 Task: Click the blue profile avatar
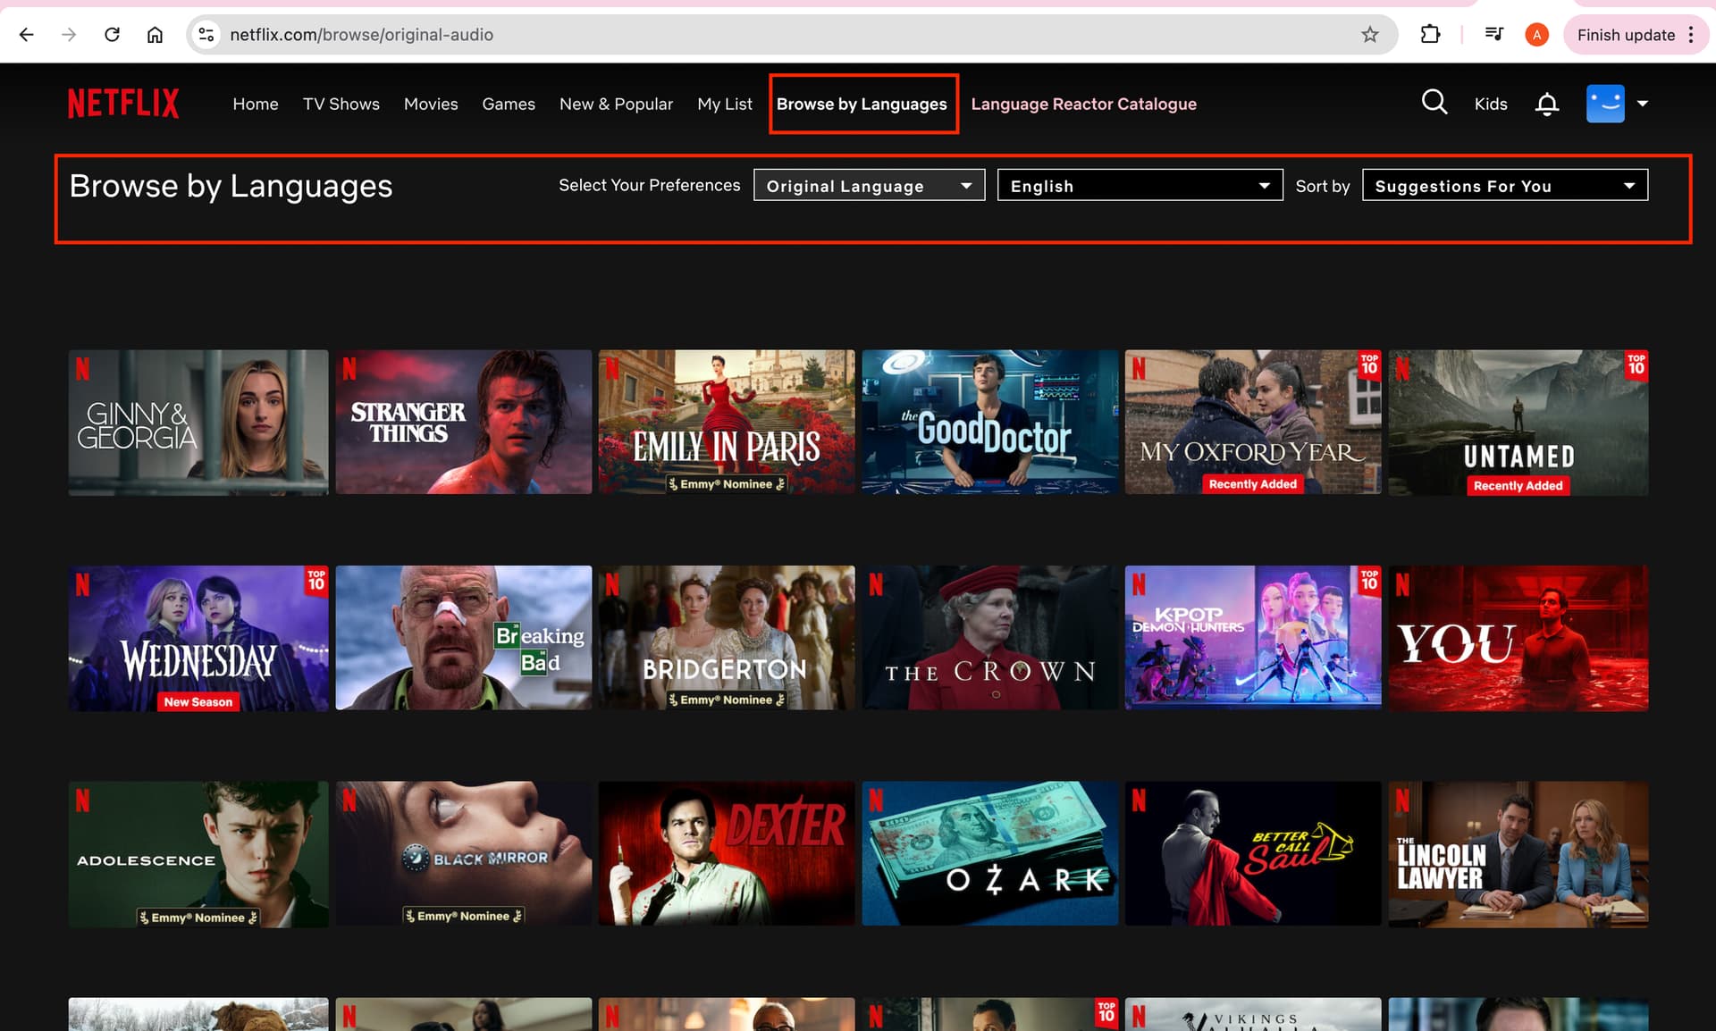1605,104
